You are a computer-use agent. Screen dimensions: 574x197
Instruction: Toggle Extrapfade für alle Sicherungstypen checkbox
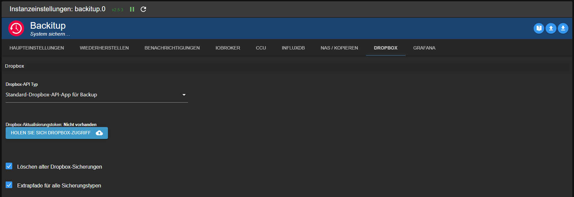9,185
